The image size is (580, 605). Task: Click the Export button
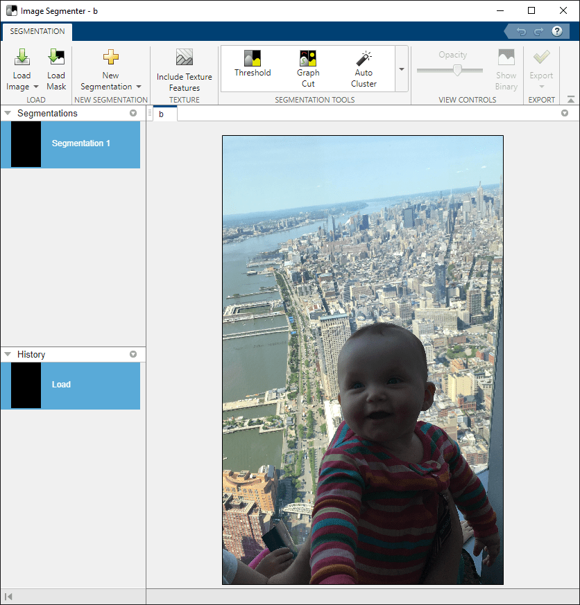click(541, 69)
